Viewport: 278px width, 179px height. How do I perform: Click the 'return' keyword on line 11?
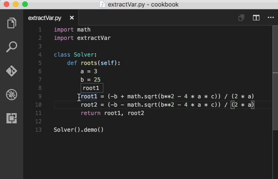(91, 113)
